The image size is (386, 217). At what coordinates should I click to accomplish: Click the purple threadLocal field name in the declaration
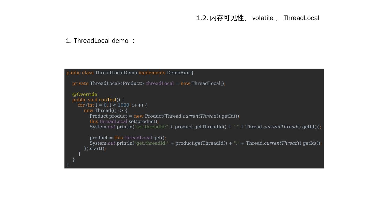click(160, 84)
